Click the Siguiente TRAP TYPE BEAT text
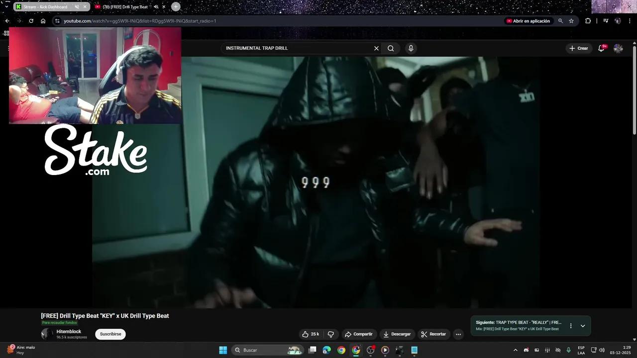Screen dimensions: 637x358 click(519, 322)
